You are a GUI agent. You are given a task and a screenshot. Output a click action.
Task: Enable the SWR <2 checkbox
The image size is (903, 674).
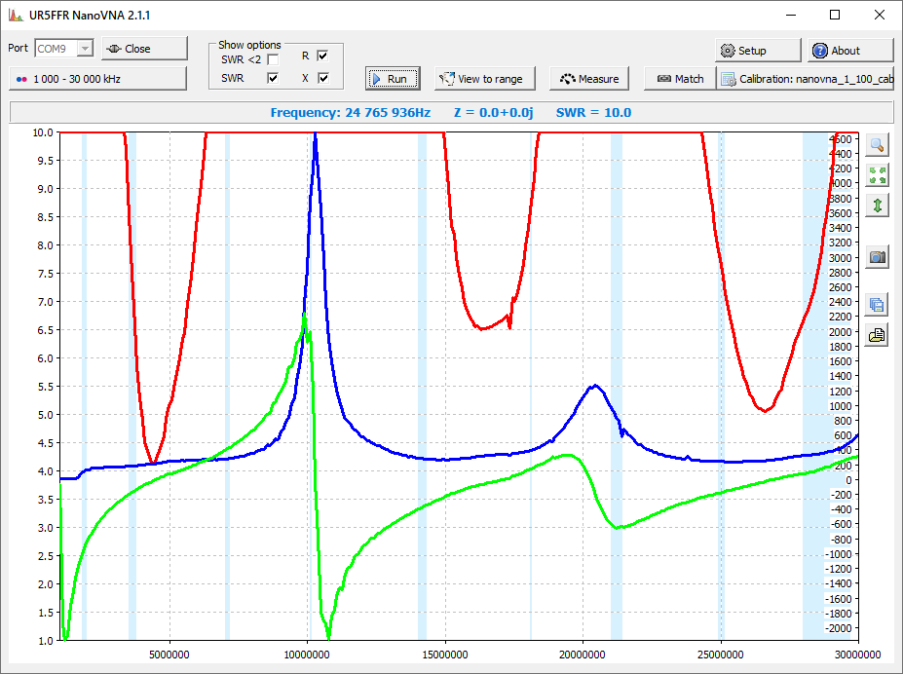pos(273,60)
